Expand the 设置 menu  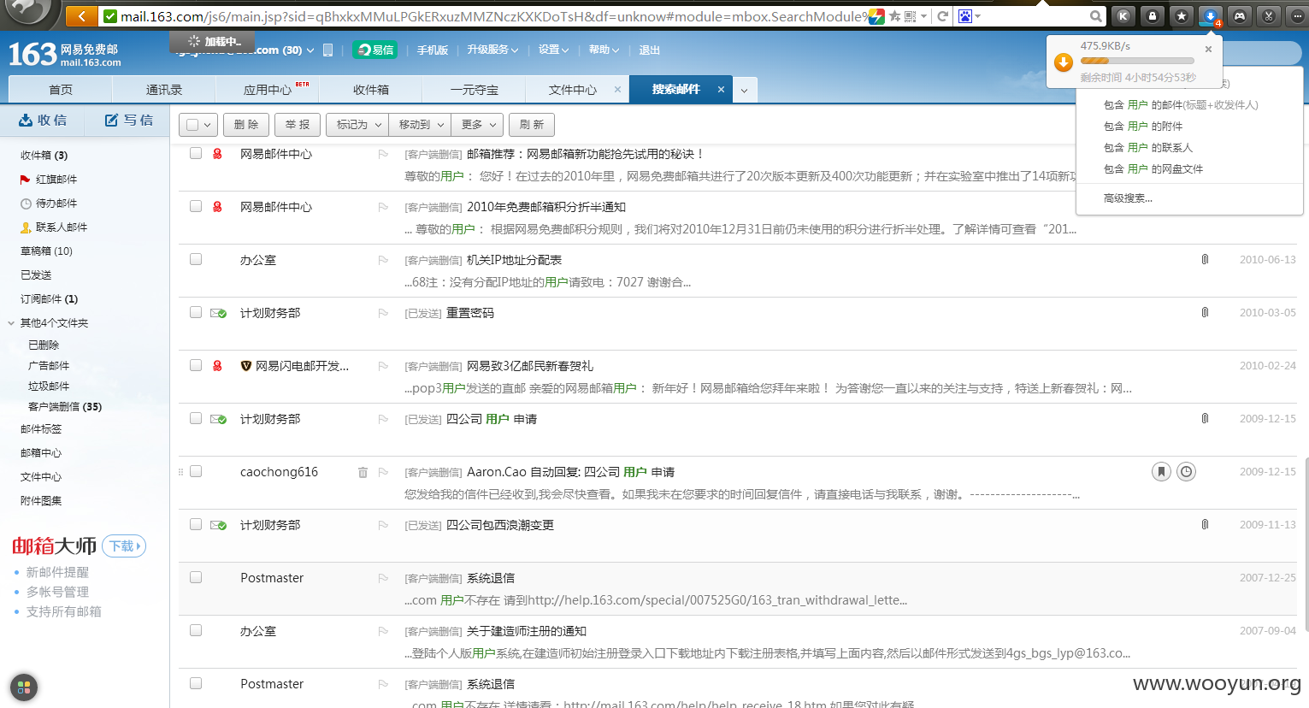click(553, 50)
